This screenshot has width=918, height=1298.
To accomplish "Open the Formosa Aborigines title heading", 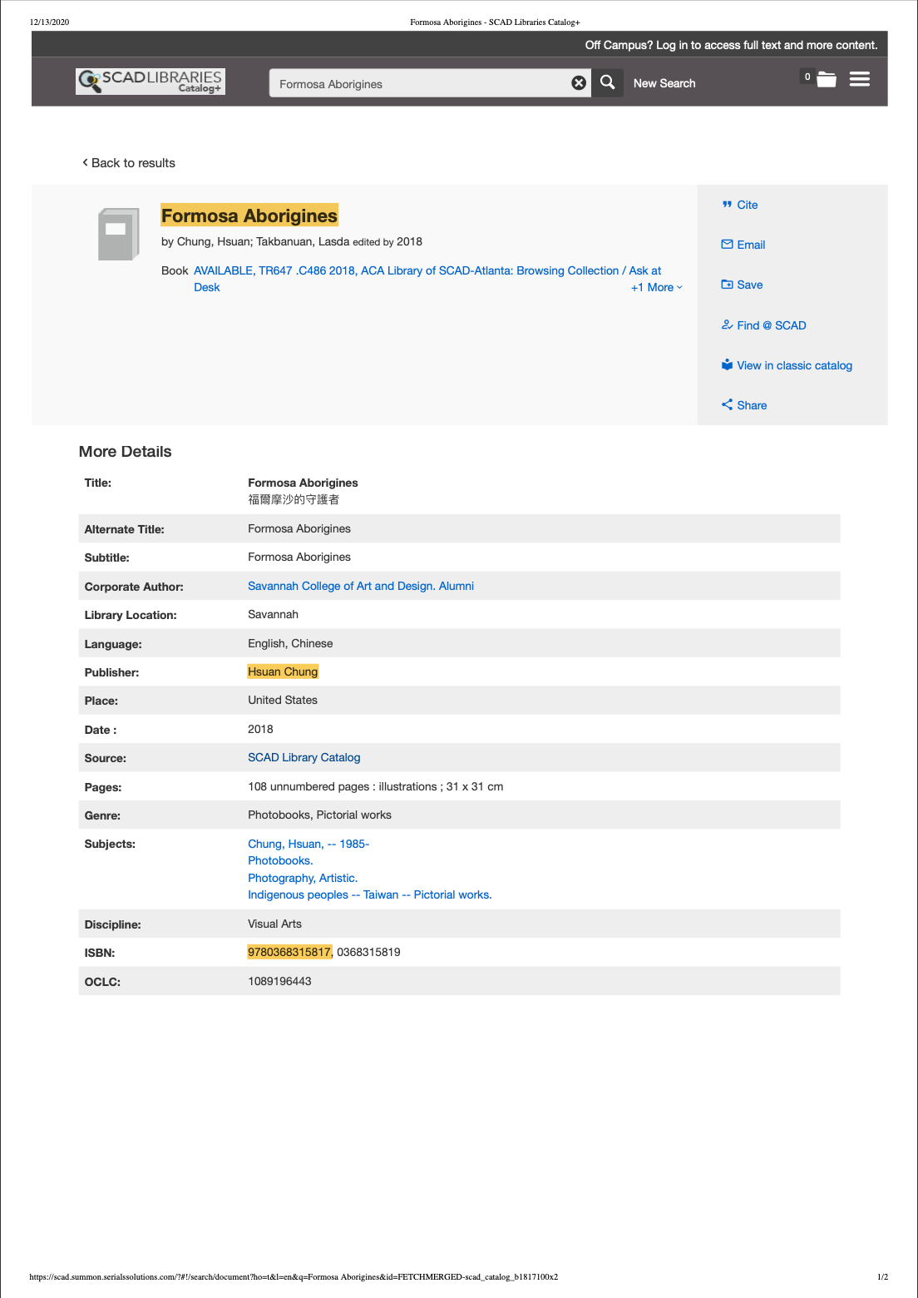I will tap(249, 216).
